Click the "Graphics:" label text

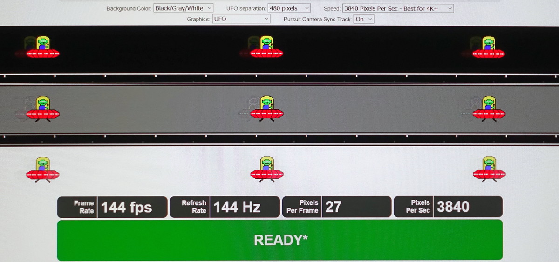coord(198,20)
